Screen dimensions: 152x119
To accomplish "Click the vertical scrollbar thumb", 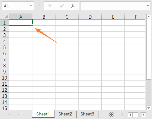I will point(148,49).
